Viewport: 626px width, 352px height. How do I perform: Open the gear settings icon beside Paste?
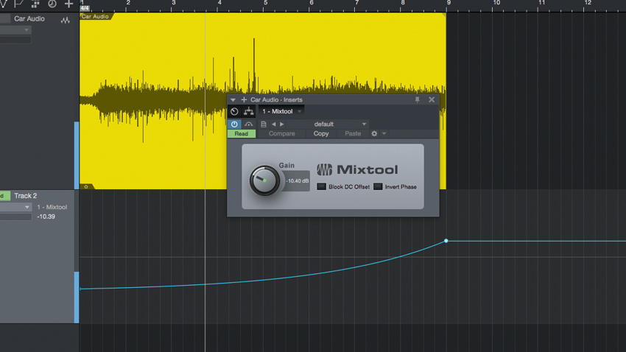[x=374, y=134]
